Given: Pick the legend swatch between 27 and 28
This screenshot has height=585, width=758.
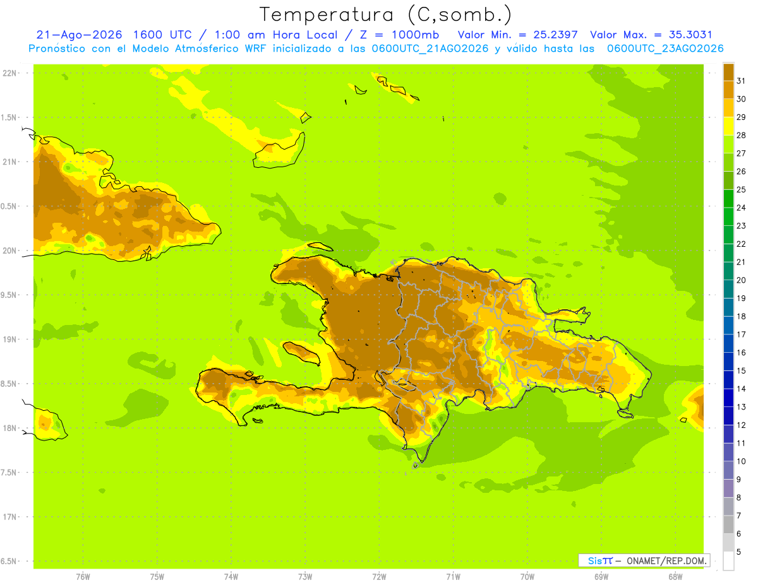Looking at the screenshot, I should tap(728, 145).
